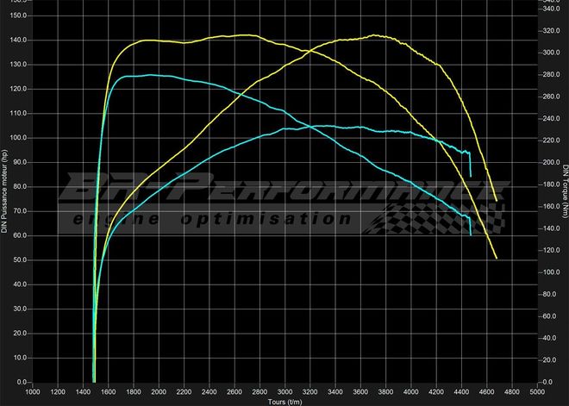Select the 3000 tick on the rpm axis
The width and height of the screenshot is (569, 406).
(x=285, y=391)
